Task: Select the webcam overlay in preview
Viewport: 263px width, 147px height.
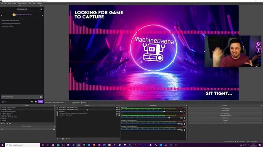Action: (x=233, y=51)
